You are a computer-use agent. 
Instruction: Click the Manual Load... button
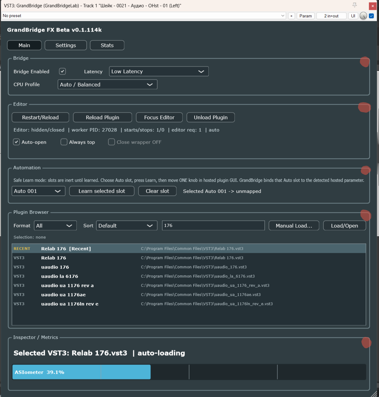coord(294,226)
